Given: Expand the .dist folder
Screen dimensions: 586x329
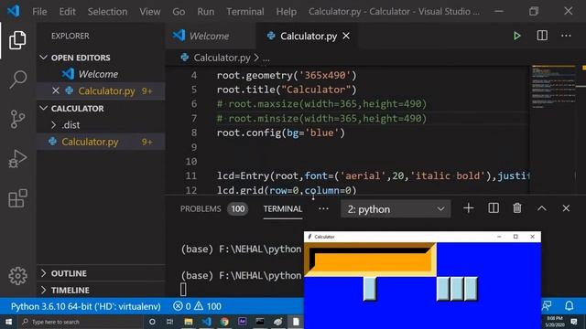Looking at the screenshot, I should coord(66,125).
